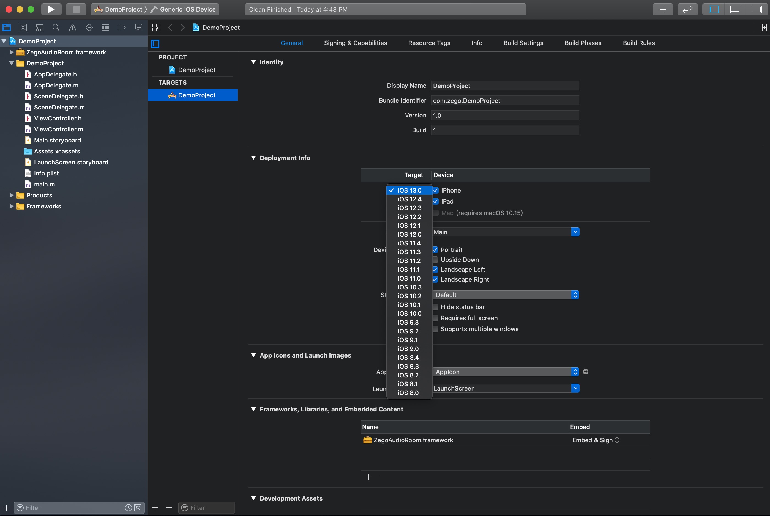
Task: Open the Report navigator
Action: coord(139,27)
